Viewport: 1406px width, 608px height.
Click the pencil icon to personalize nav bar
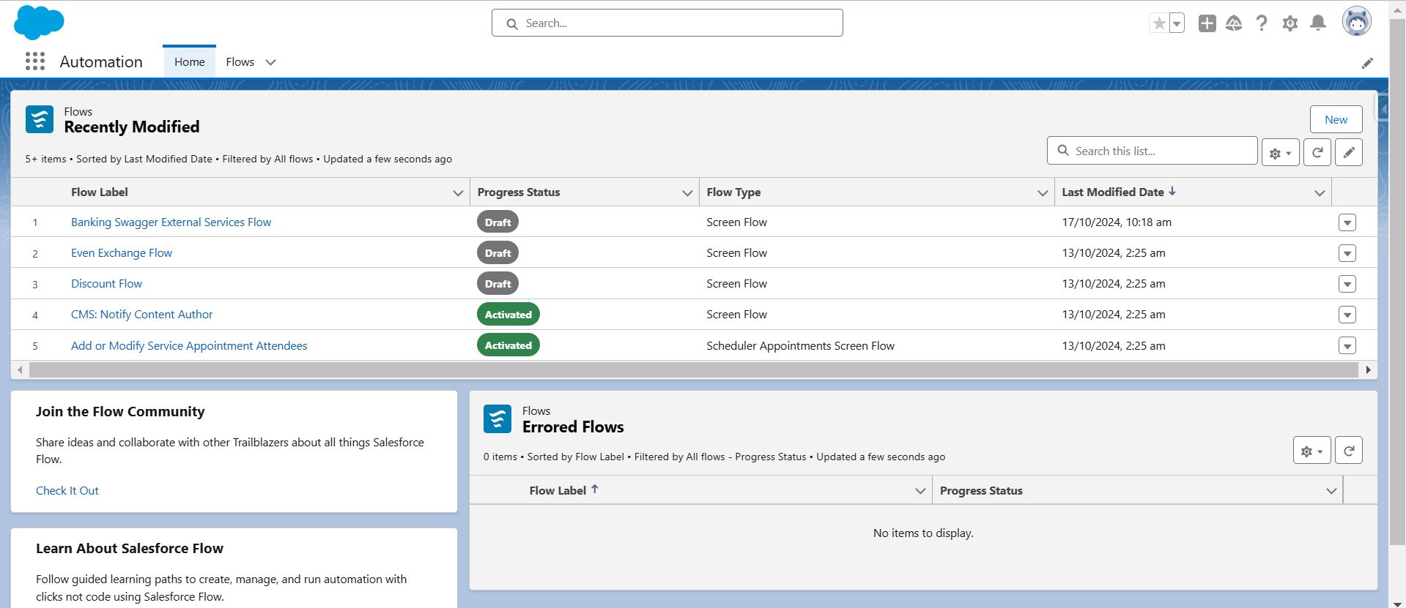tap(1367, 63)
